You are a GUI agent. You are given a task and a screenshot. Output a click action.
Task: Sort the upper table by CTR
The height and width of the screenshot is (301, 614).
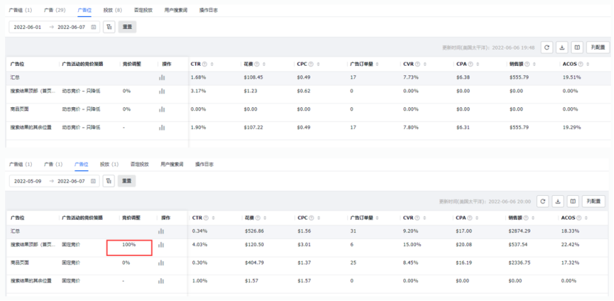pos(211,64)
